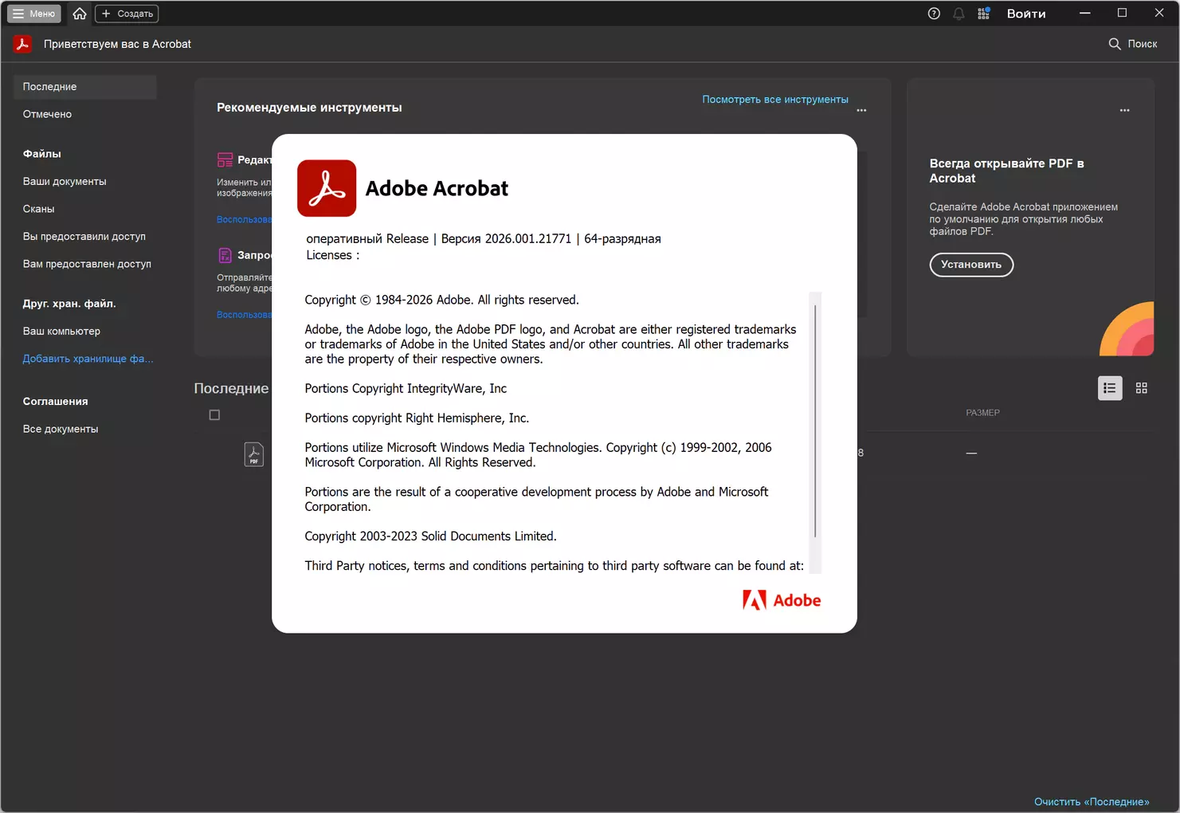
Task: Open the more options dots of Рекомендуемые инструменты
Action: click(x=861, y=111)
